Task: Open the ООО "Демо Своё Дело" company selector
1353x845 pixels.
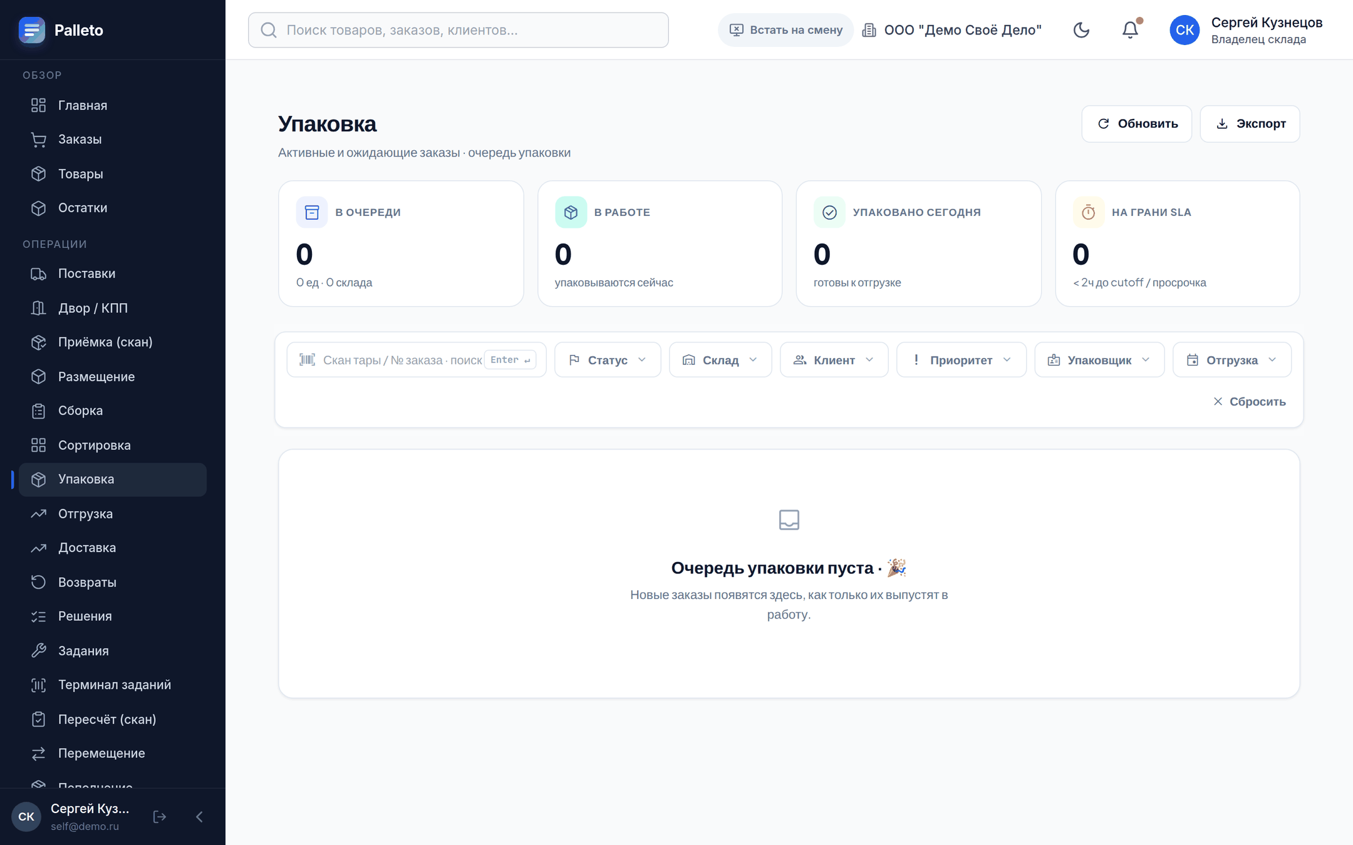Action: point(952,30)
